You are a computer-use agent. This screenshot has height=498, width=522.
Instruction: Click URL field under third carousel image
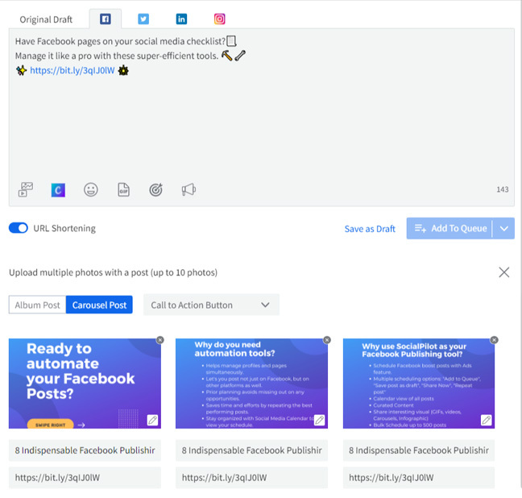419,478
